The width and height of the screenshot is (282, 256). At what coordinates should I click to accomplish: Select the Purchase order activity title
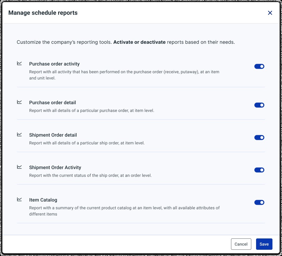[54, 64]
